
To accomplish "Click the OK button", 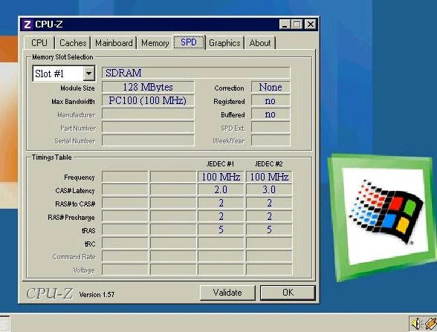I will click(288, 293).
